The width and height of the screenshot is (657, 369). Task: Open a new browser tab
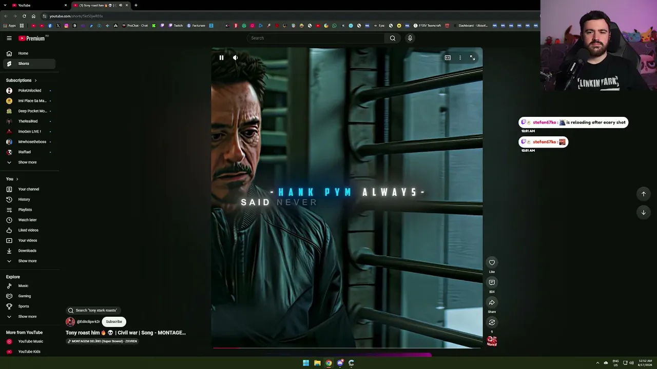pyautogui.click(x=136, y=5)
